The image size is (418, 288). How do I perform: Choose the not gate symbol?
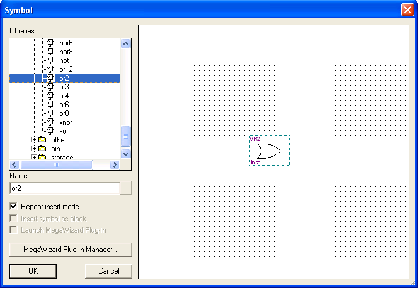pos(64,60)
